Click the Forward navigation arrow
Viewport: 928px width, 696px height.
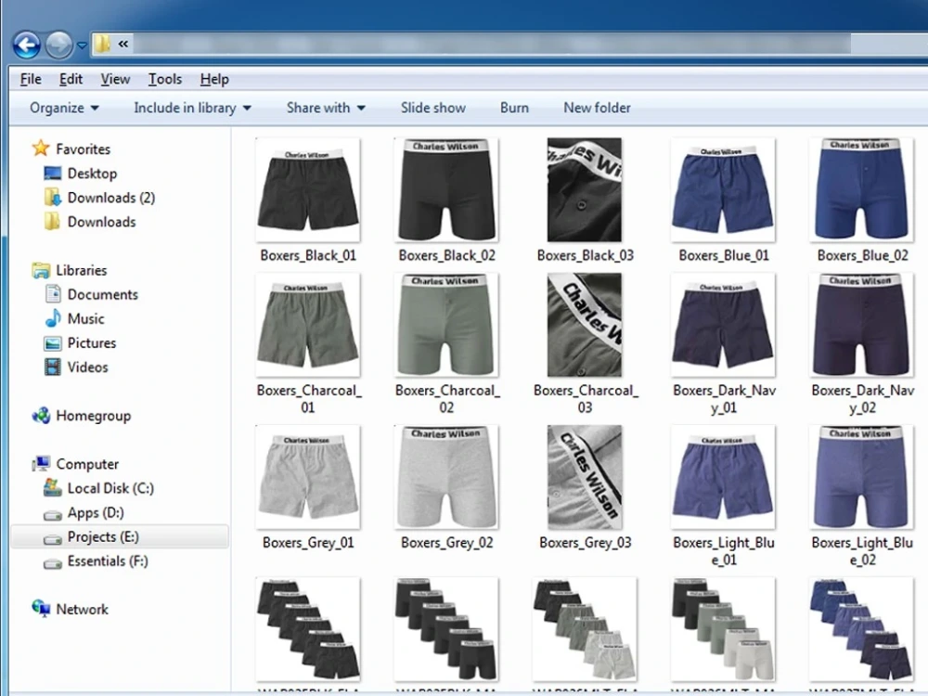(58, 45)
